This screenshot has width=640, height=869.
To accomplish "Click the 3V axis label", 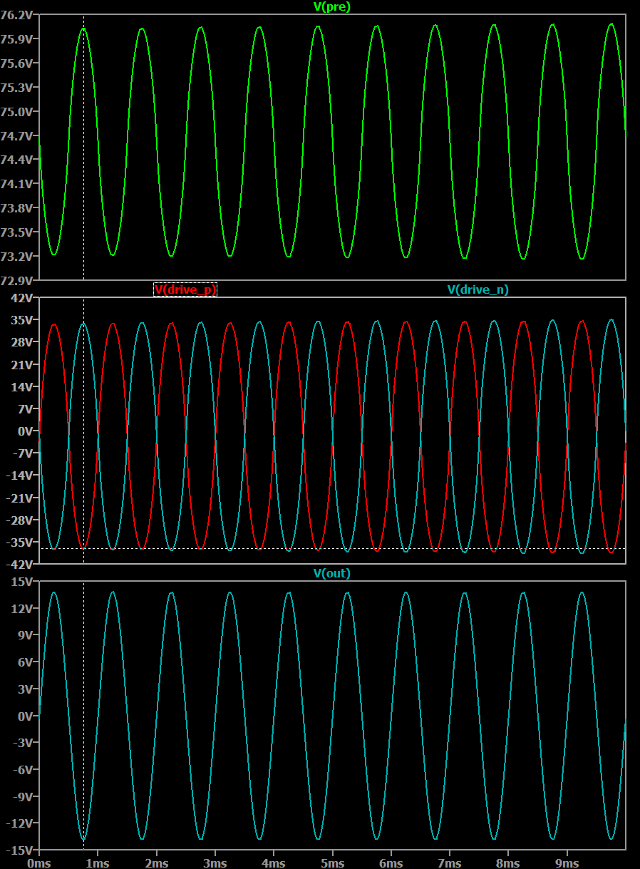I will [x=25, y=689].
